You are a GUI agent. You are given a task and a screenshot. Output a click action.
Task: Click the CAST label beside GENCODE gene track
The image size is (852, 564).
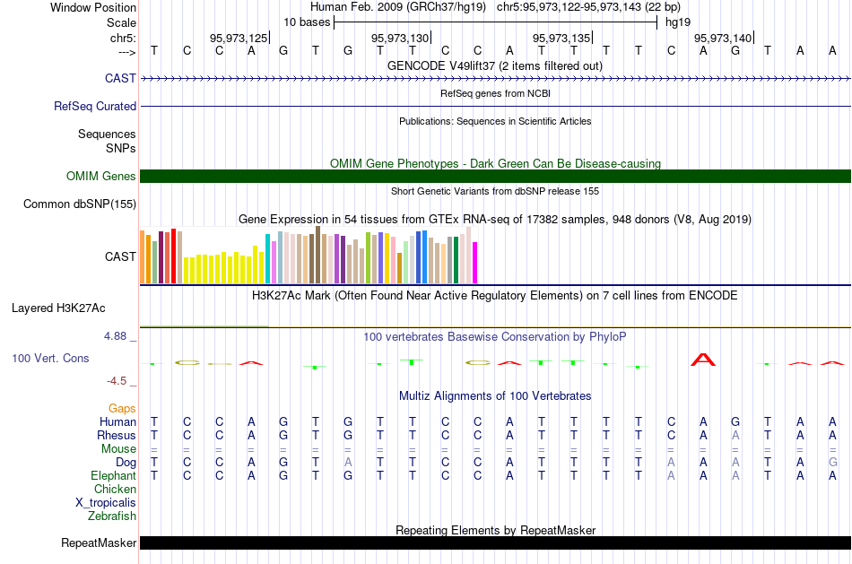tap(120, 79)
